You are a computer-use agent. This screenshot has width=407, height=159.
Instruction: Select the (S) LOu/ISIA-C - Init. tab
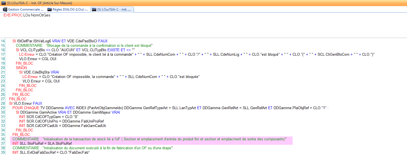click(114, 9)
